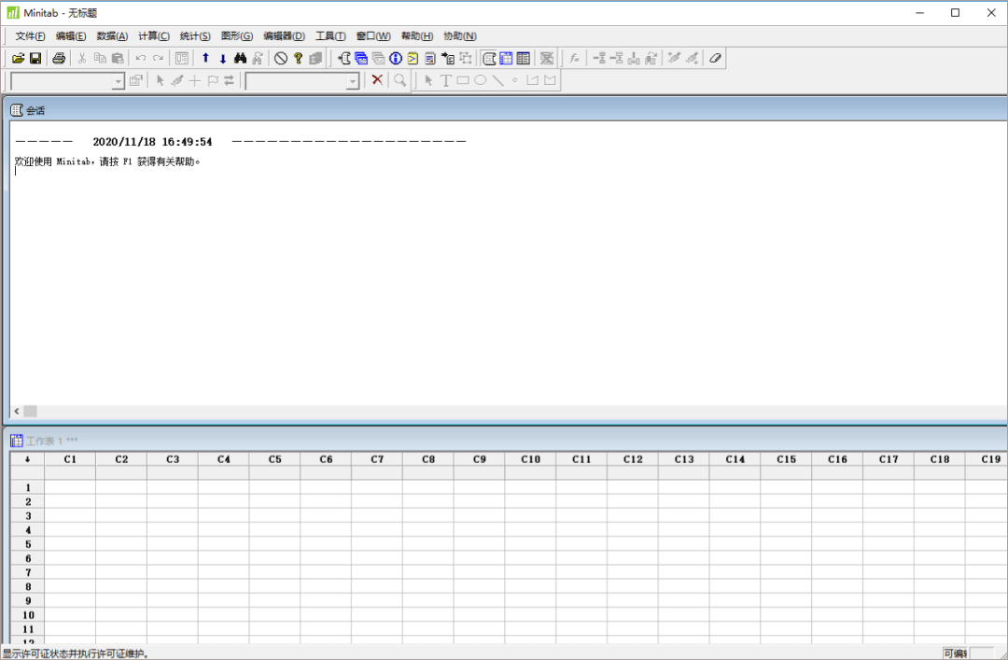Open the 图形(G) menu

(236, 36)
